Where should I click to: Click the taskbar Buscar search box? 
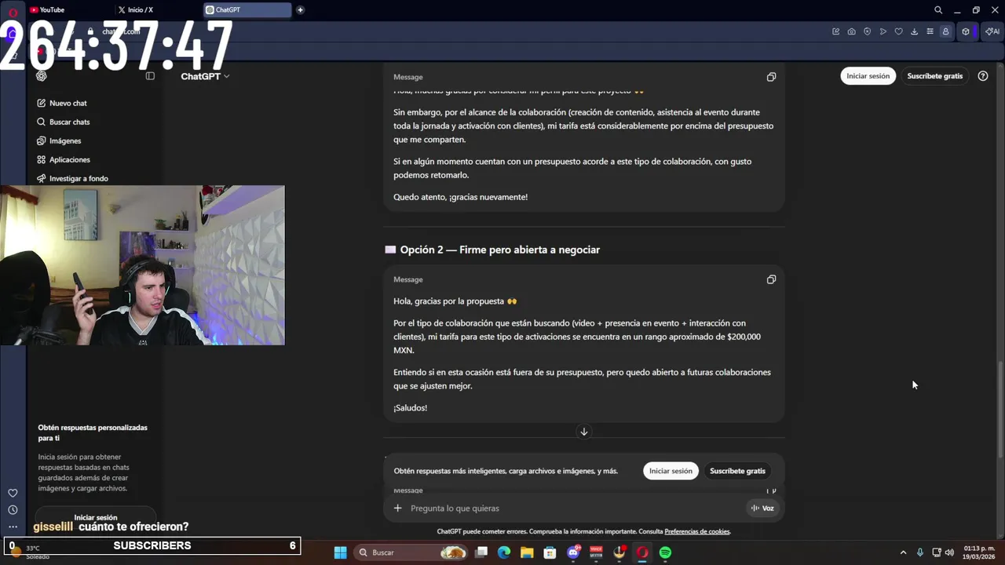[412, 552]
